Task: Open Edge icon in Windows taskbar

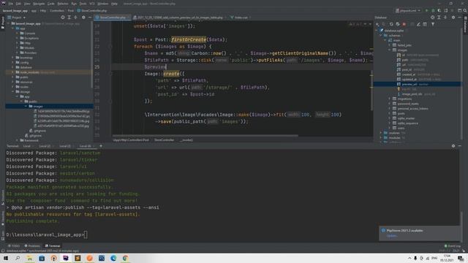Action: (x=113, y=258)
